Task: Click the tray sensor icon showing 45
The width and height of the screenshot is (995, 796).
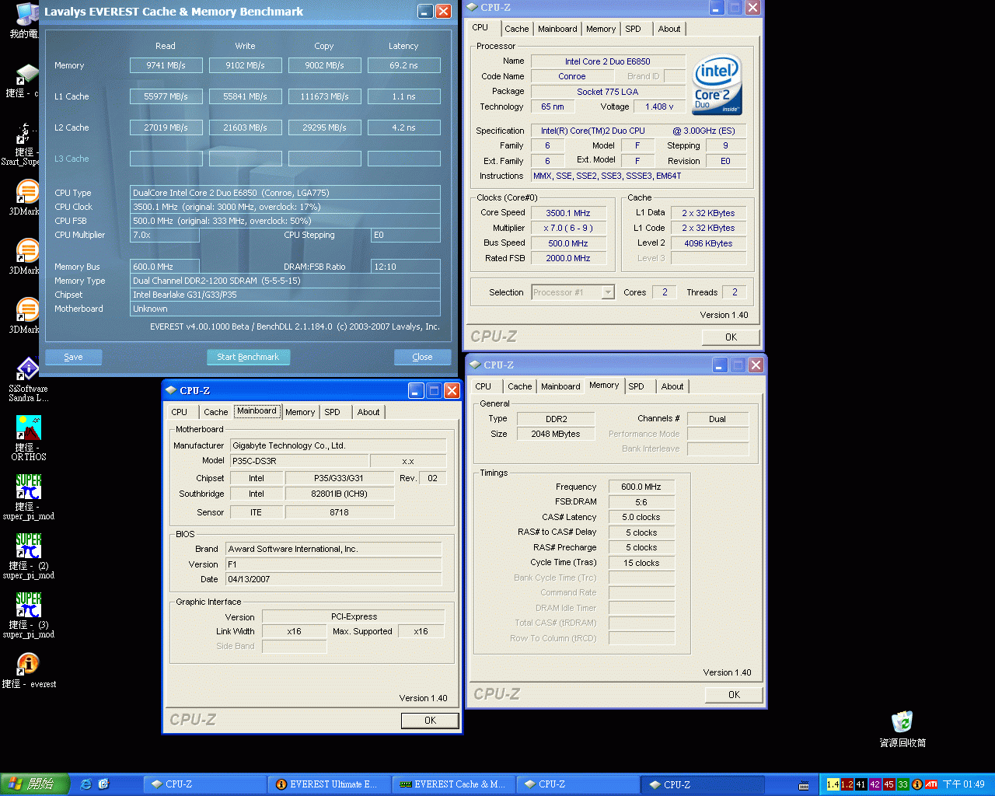Action: 889,784
